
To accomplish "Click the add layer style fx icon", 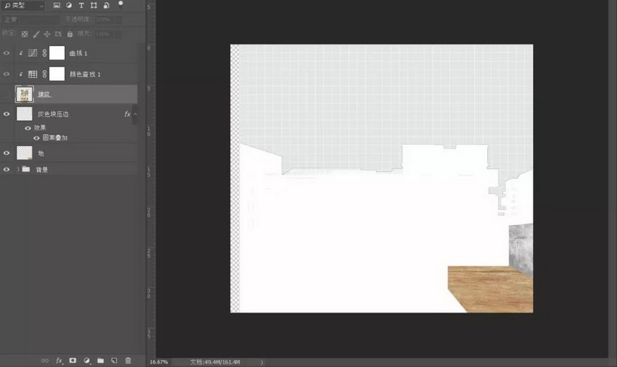I will (59, 361).
